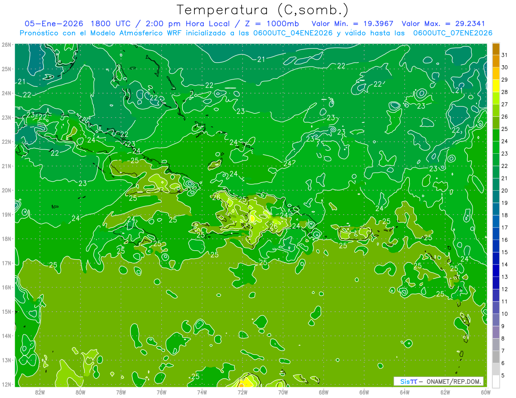Click the color scale label "14"

[x=505, y=264]
